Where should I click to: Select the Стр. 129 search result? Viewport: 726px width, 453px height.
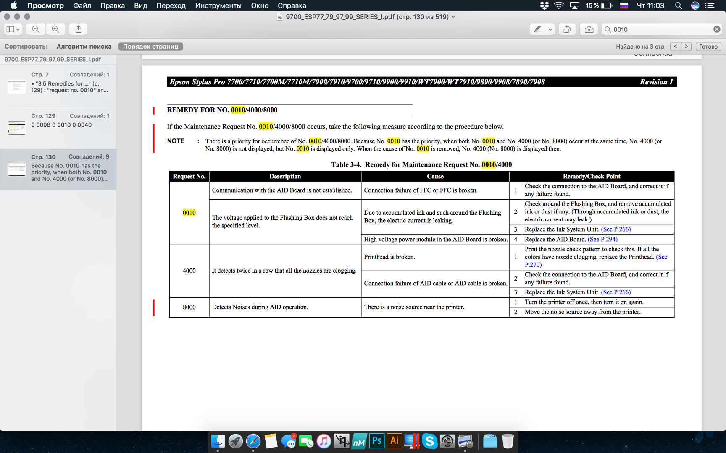tap(58, 128)
